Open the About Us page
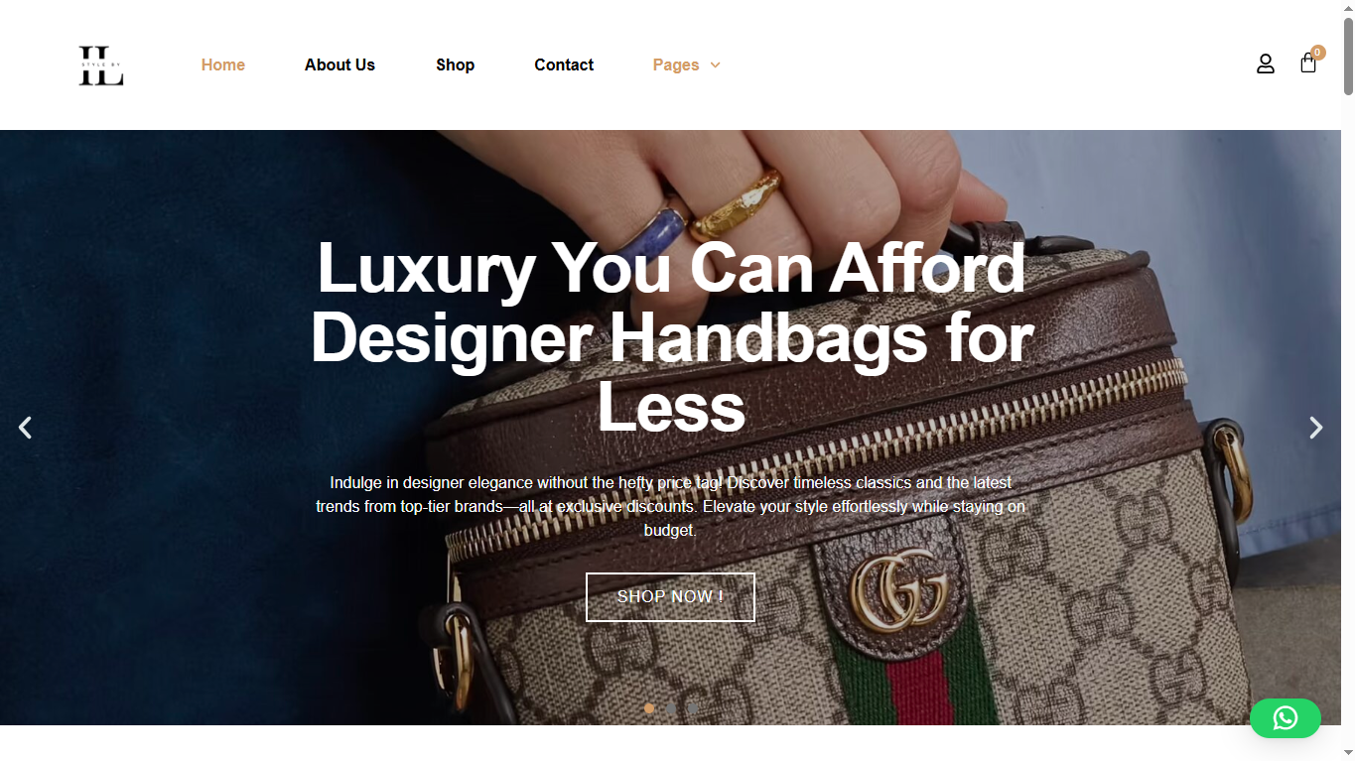 339,64
